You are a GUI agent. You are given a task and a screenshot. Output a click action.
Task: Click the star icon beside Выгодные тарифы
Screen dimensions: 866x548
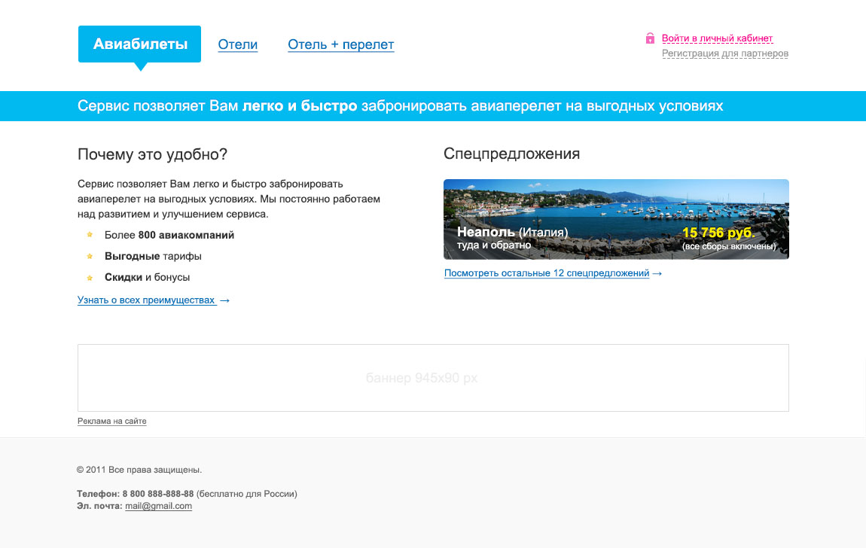coord(90,256)
